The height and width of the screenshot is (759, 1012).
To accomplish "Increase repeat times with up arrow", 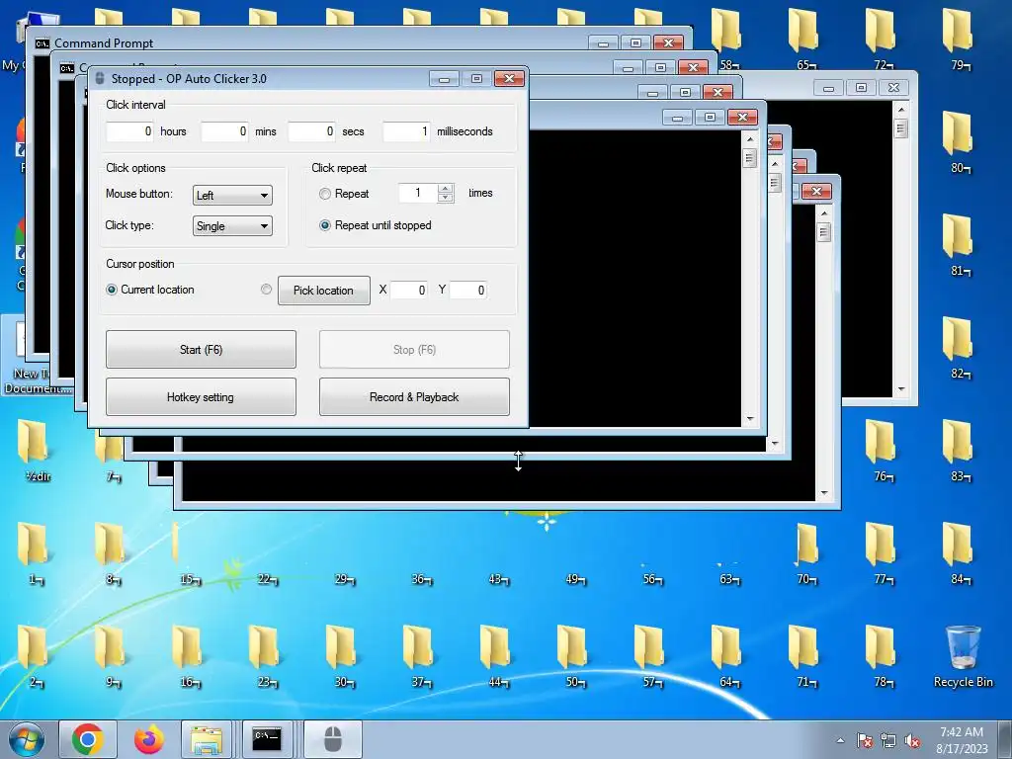I will [445, 189].
